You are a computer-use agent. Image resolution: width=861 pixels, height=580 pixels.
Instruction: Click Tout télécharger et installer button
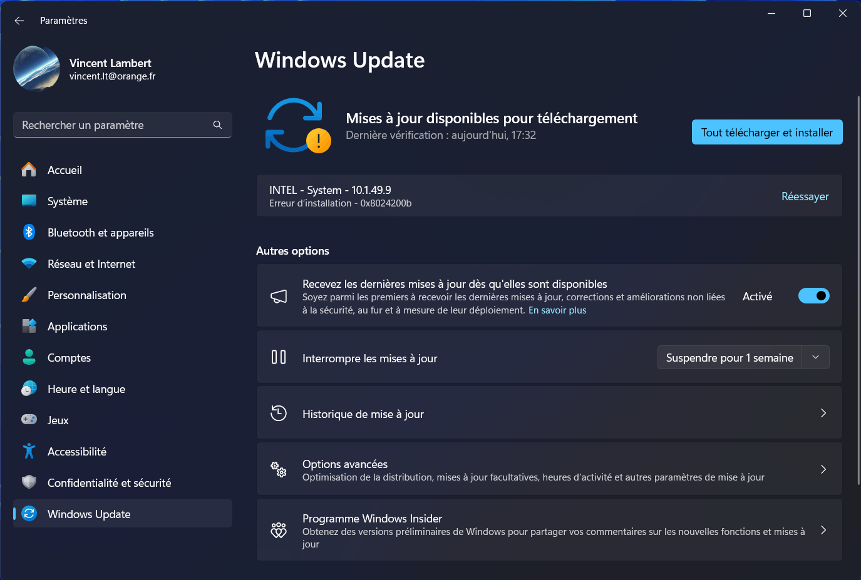point(767,132)
